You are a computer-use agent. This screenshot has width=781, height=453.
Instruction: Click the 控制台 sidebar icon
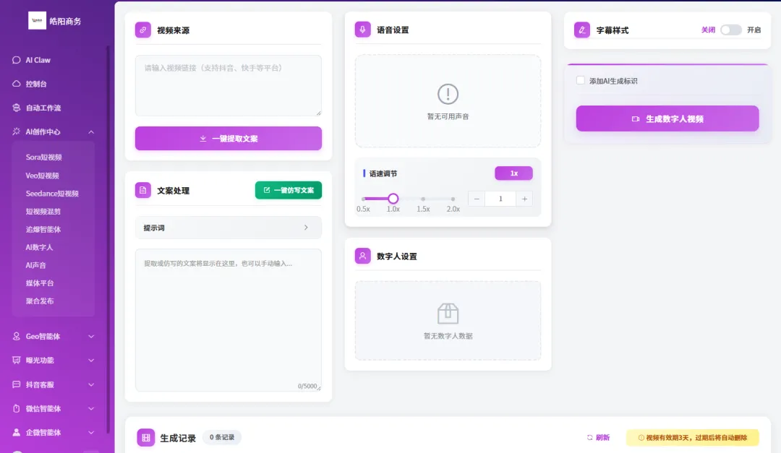(15, 83)
